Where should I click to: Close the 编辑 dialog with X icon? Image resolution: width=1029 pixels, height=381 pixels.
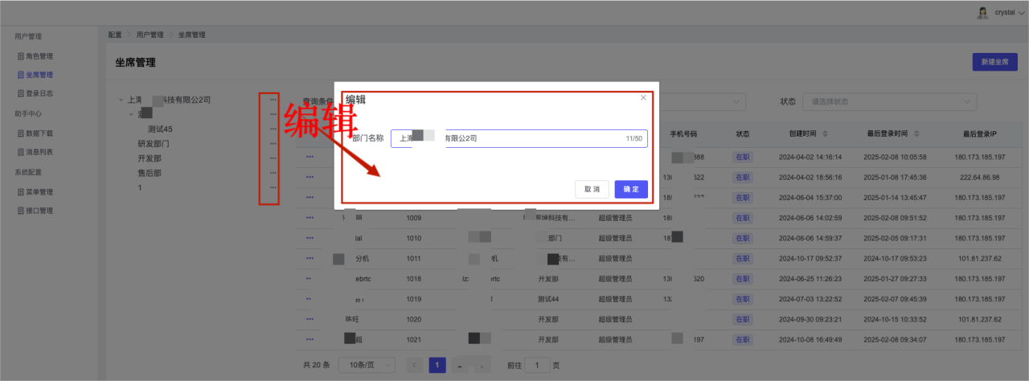(643, 97)
